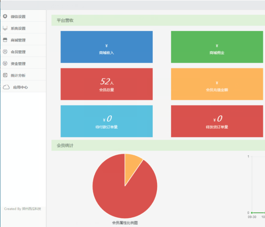Image resolution: width=265 pixels, height=227 pixels.
Task: Click the 会员属性比例图 chart caption
Action: (125, 223)
